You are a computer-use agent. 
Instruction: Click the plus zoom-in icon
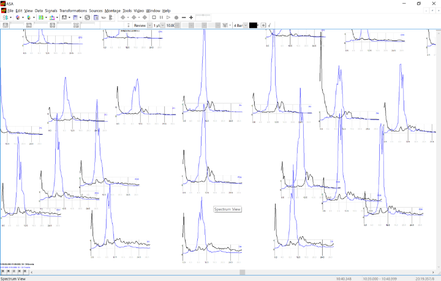coord(191,18)
